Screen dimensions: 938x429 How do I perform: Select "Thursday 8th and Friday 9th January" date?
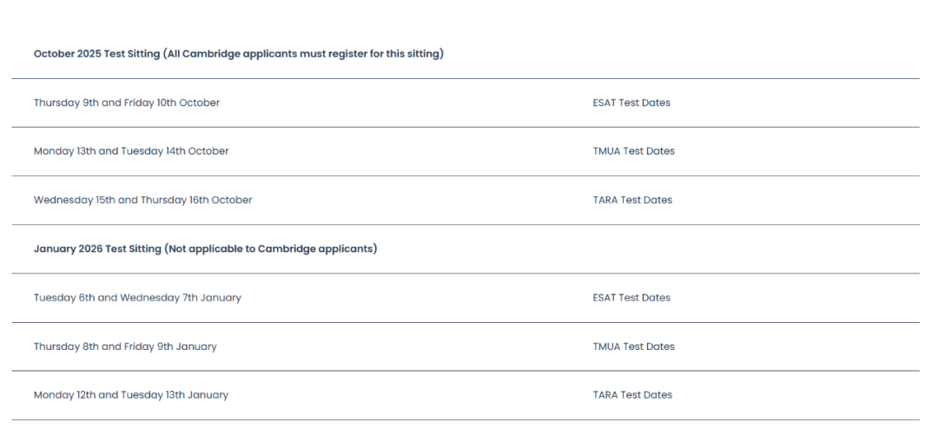(125, 346)
